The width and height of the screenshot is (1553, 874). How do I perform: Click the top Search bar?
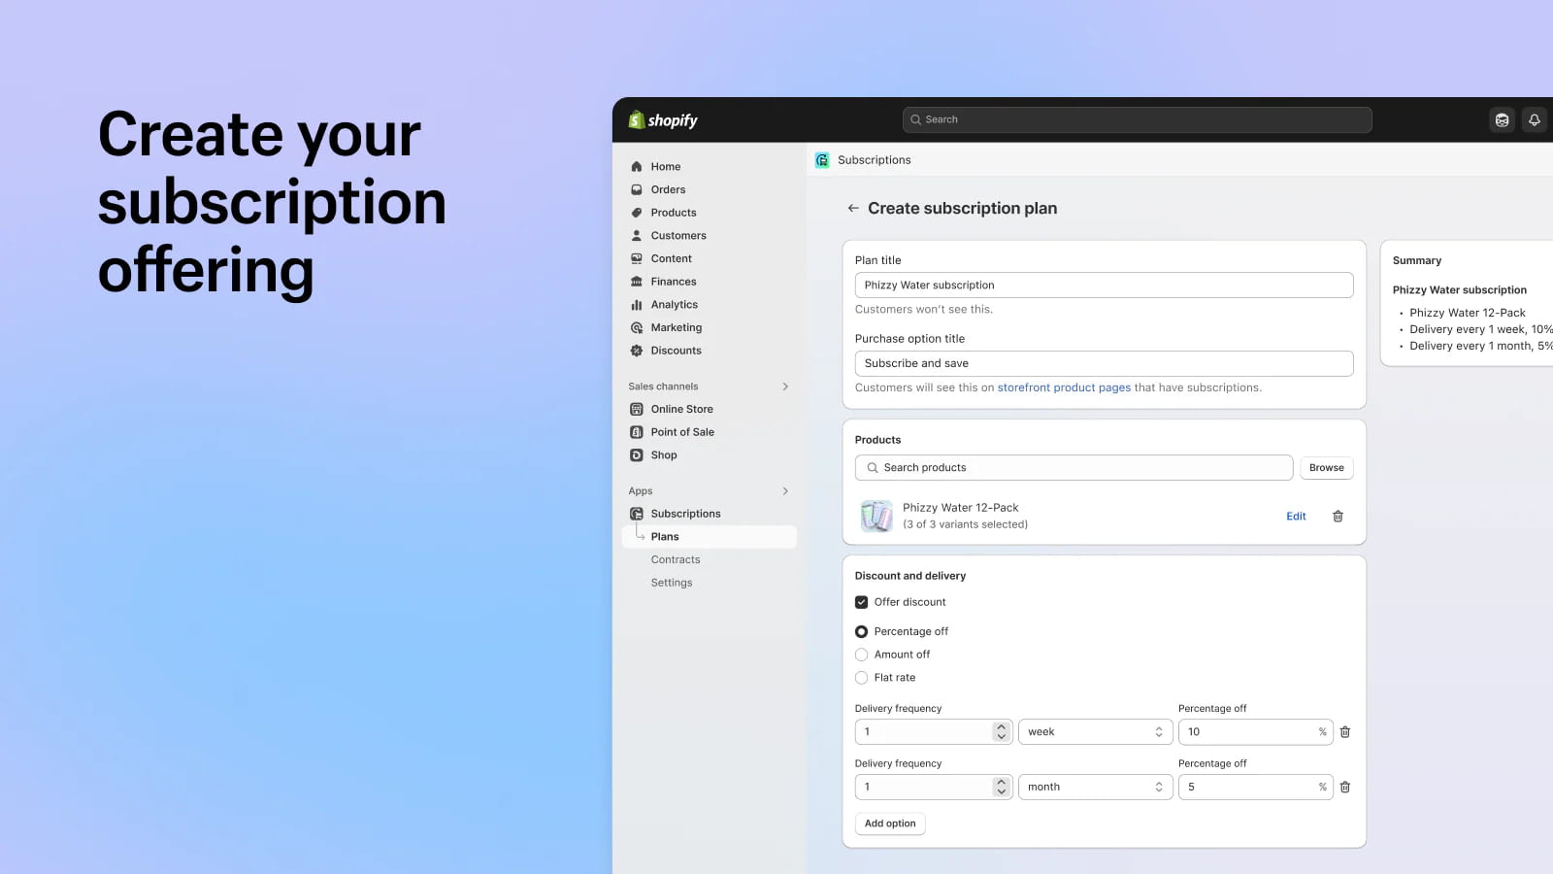pyautogui.click(x=1137, y=119)
